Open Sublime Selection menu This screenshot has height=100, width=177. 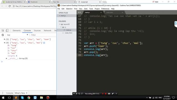pyautogui.click(x=69, y=9)
